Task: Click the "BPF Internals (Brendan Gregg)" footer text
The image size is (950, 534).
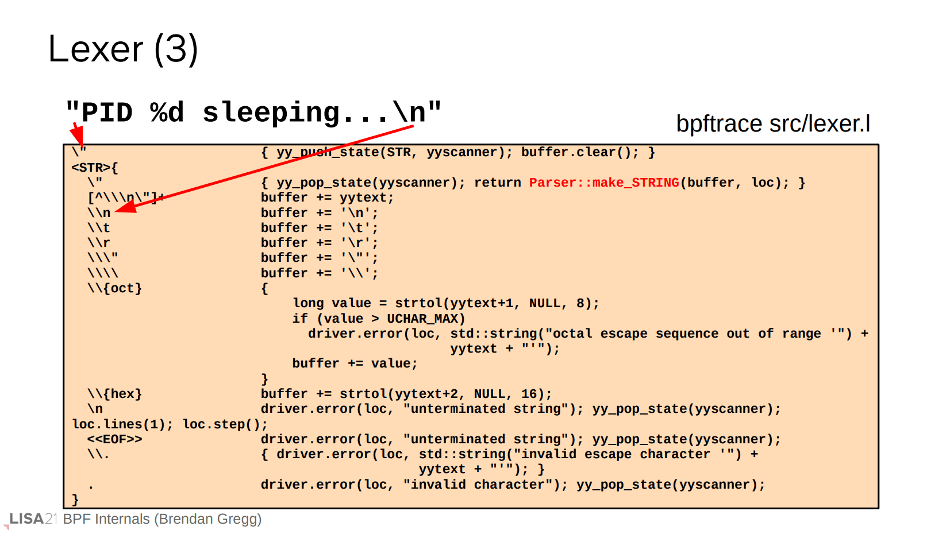Action: 162,519
